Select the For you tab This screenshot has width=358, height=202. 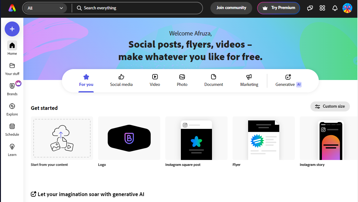(86, 81)
